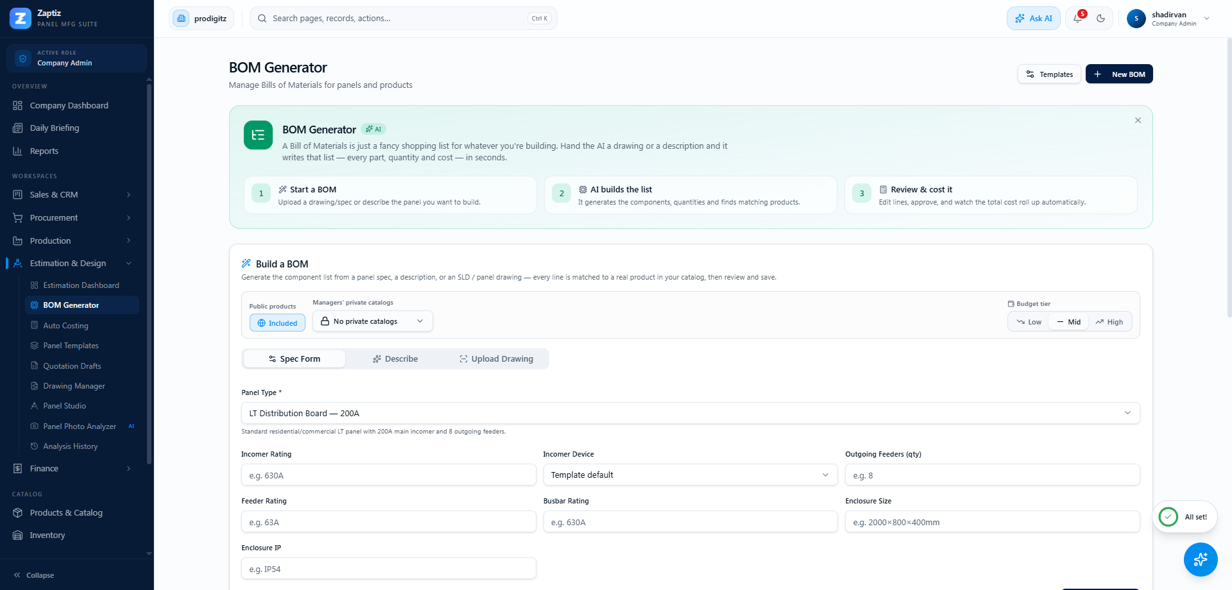The image size is (1232, 590).
Task: Expand the Sales & CRM menu
Action: [x=73, y=195]
